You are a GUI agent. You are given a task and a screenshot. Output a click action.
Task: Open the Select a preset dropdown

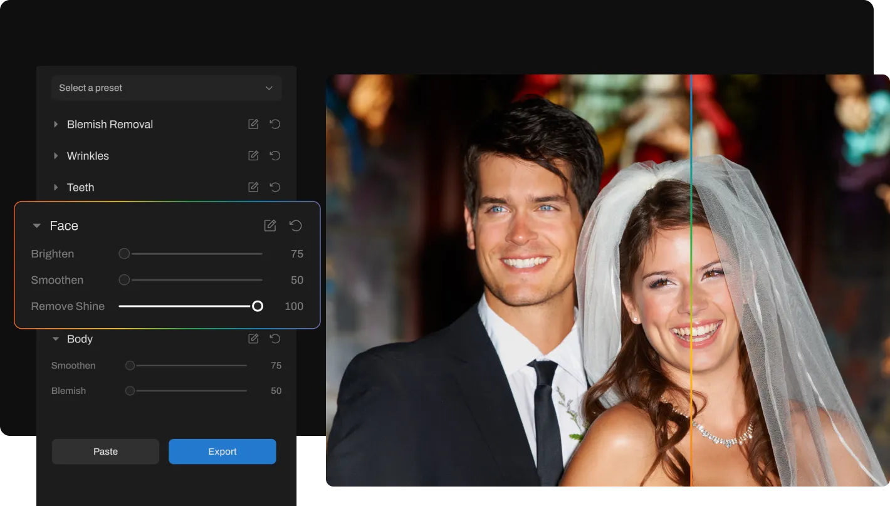(x=166, y=88)
